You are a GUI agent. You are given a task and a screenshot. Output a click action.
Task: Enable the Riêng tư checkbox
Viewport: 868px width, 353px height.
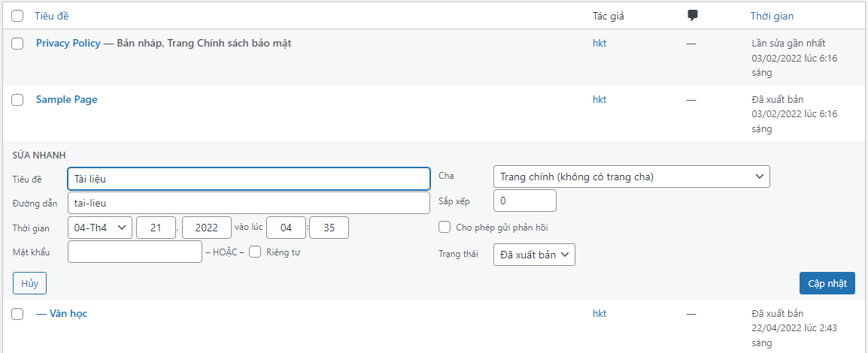pos(255,252)
